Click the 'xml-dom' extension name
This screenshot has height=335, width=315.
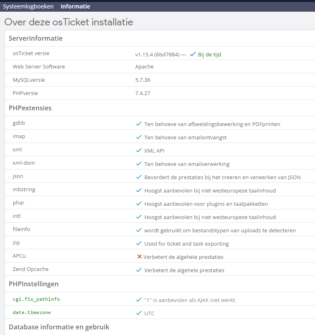(24, 163)
